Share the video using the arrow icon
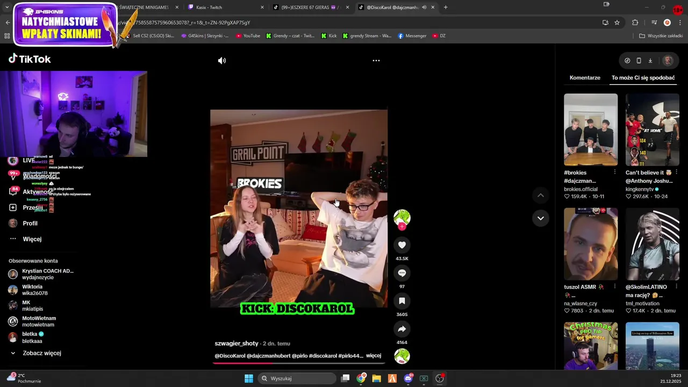688x387 pixels. [402, 329]
